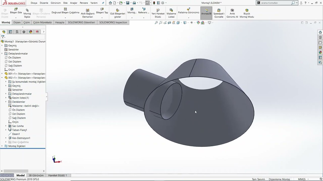Expand Kes-Ekstrüzyon1 feature node
This screenshot has width=323, height=181.
[x=6, y=138]
